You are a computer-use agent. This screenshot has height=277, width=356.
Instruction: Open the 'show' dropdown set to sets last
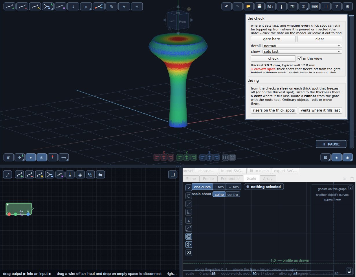(302, 52)
